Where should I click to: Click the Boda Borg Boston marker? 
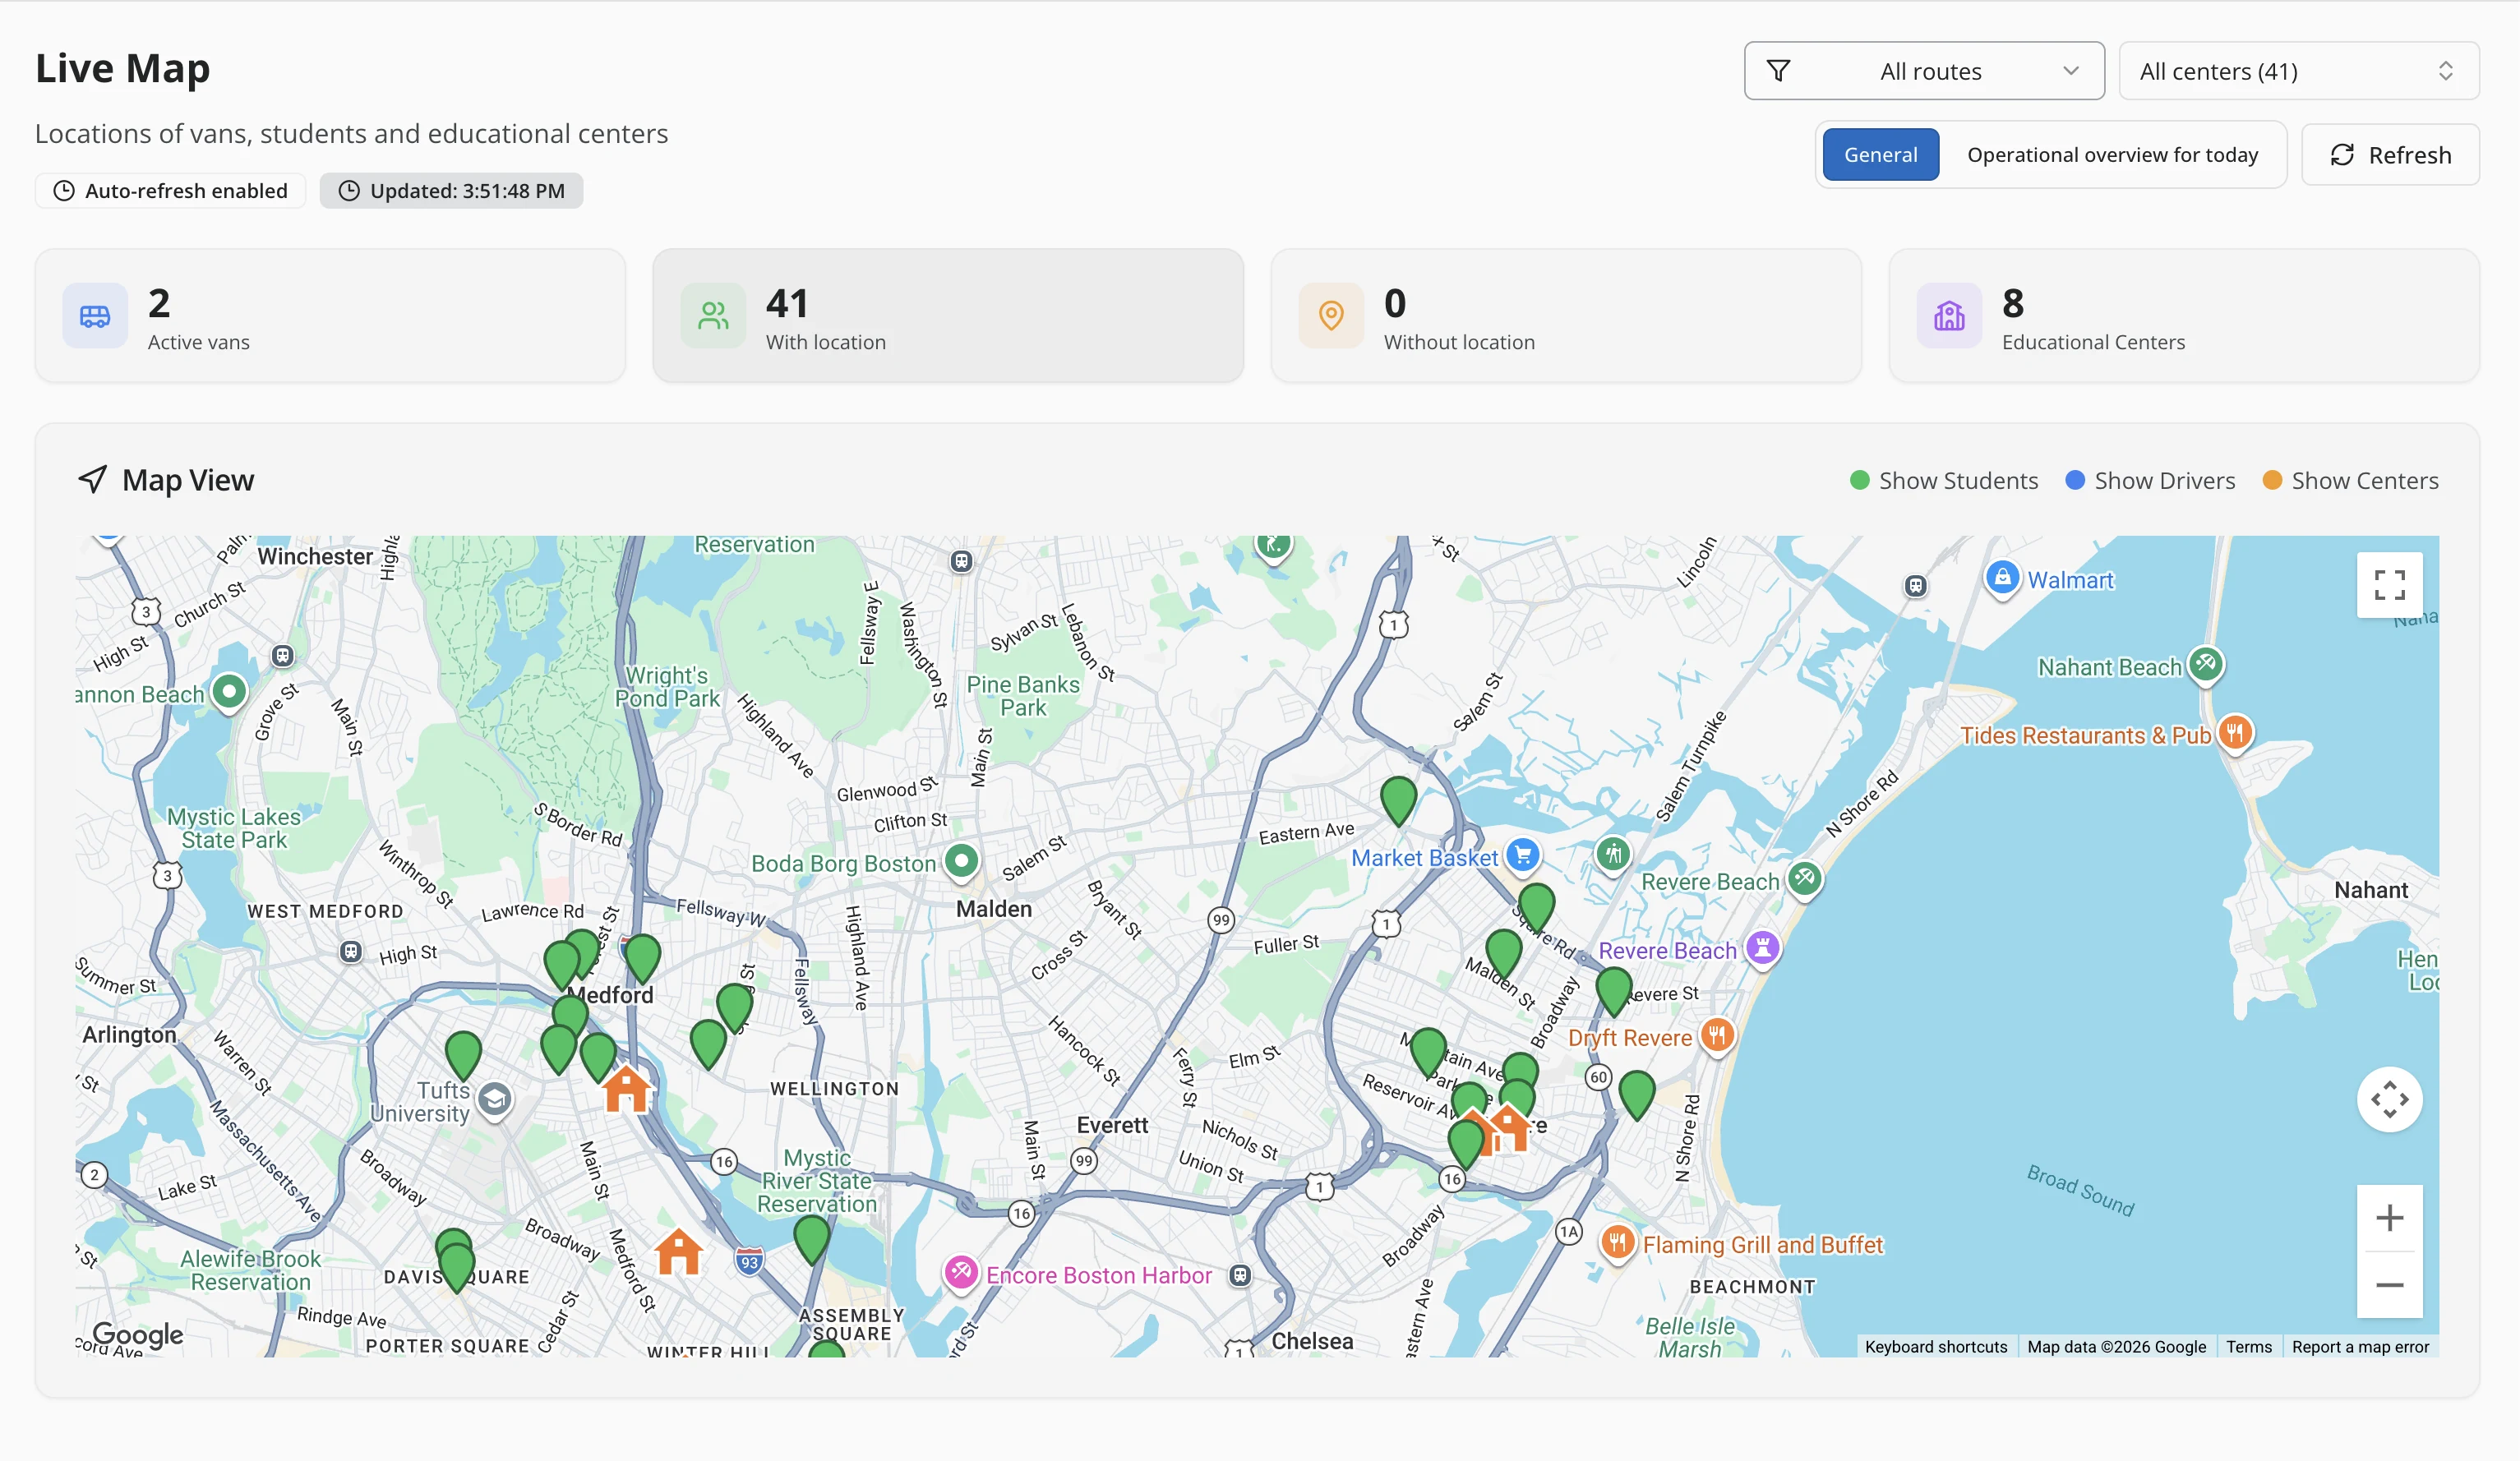click(x=961, y=861)
